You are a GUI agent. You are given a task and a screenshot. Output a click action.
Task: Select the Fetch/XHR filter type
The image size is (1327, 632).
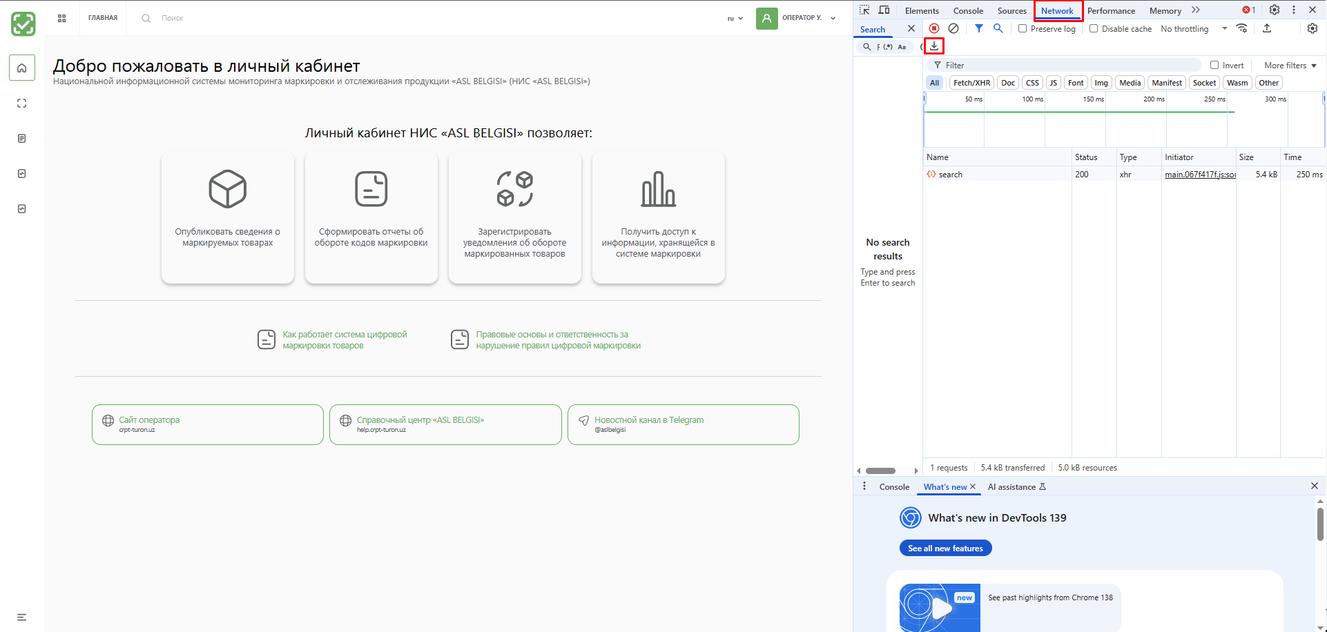[x=971, y=83]
